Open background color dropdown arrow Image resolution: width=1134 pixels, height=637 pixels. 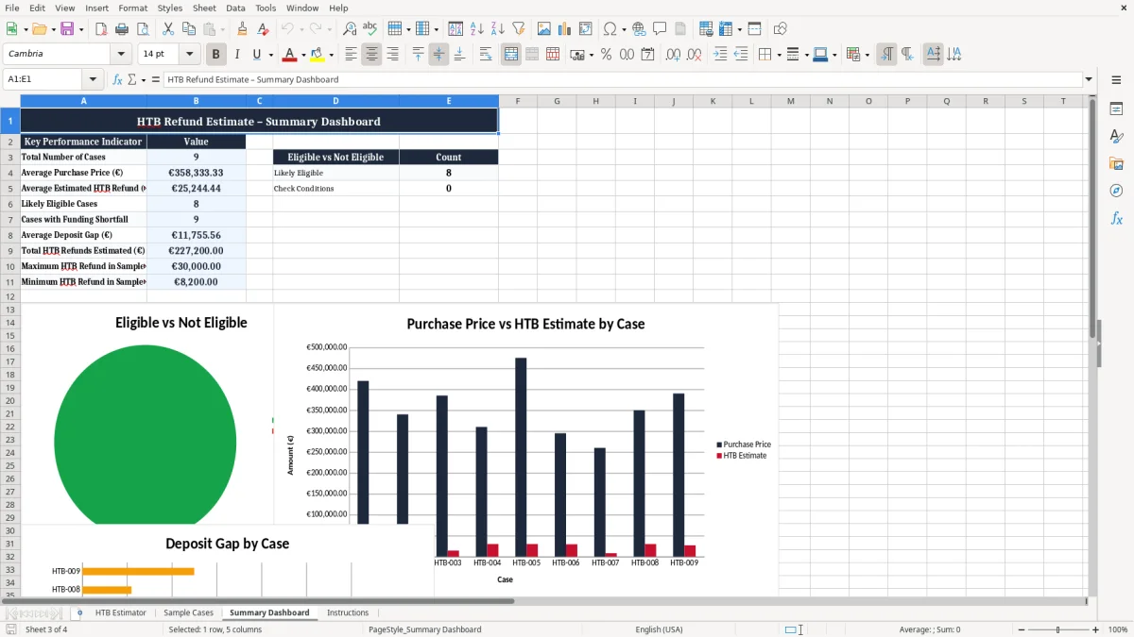point(331,55)
